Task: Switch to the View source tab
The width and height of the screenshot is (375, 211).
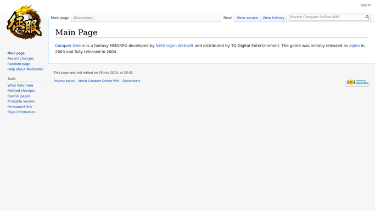Action: (x=247, y=18)
